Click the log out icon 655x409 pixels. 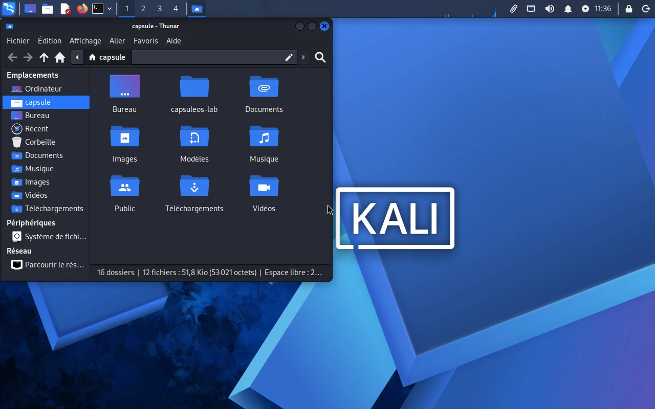click(x=646, y=9)
